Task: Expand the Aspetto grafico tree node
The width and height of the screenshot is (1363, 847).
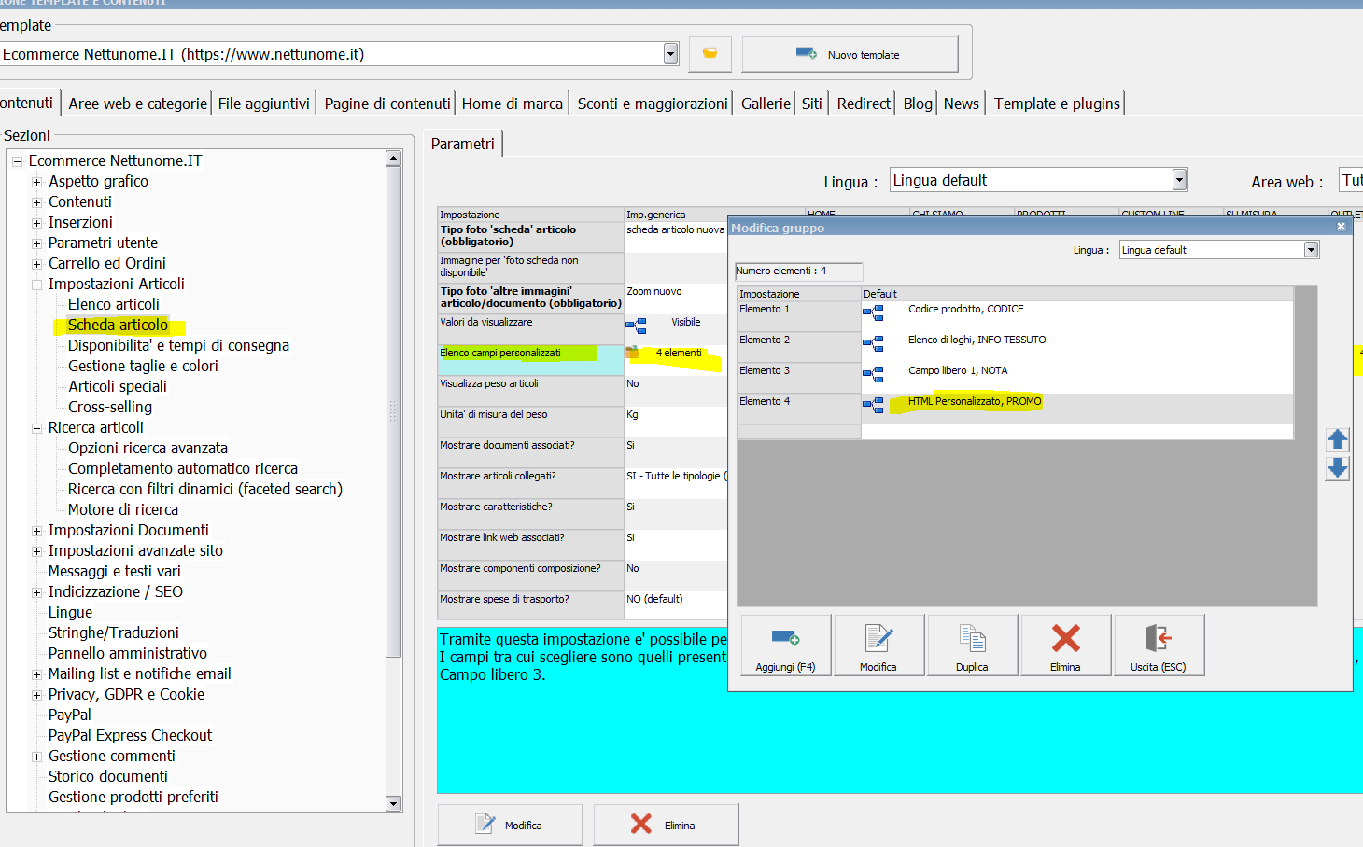Action: 37,182
